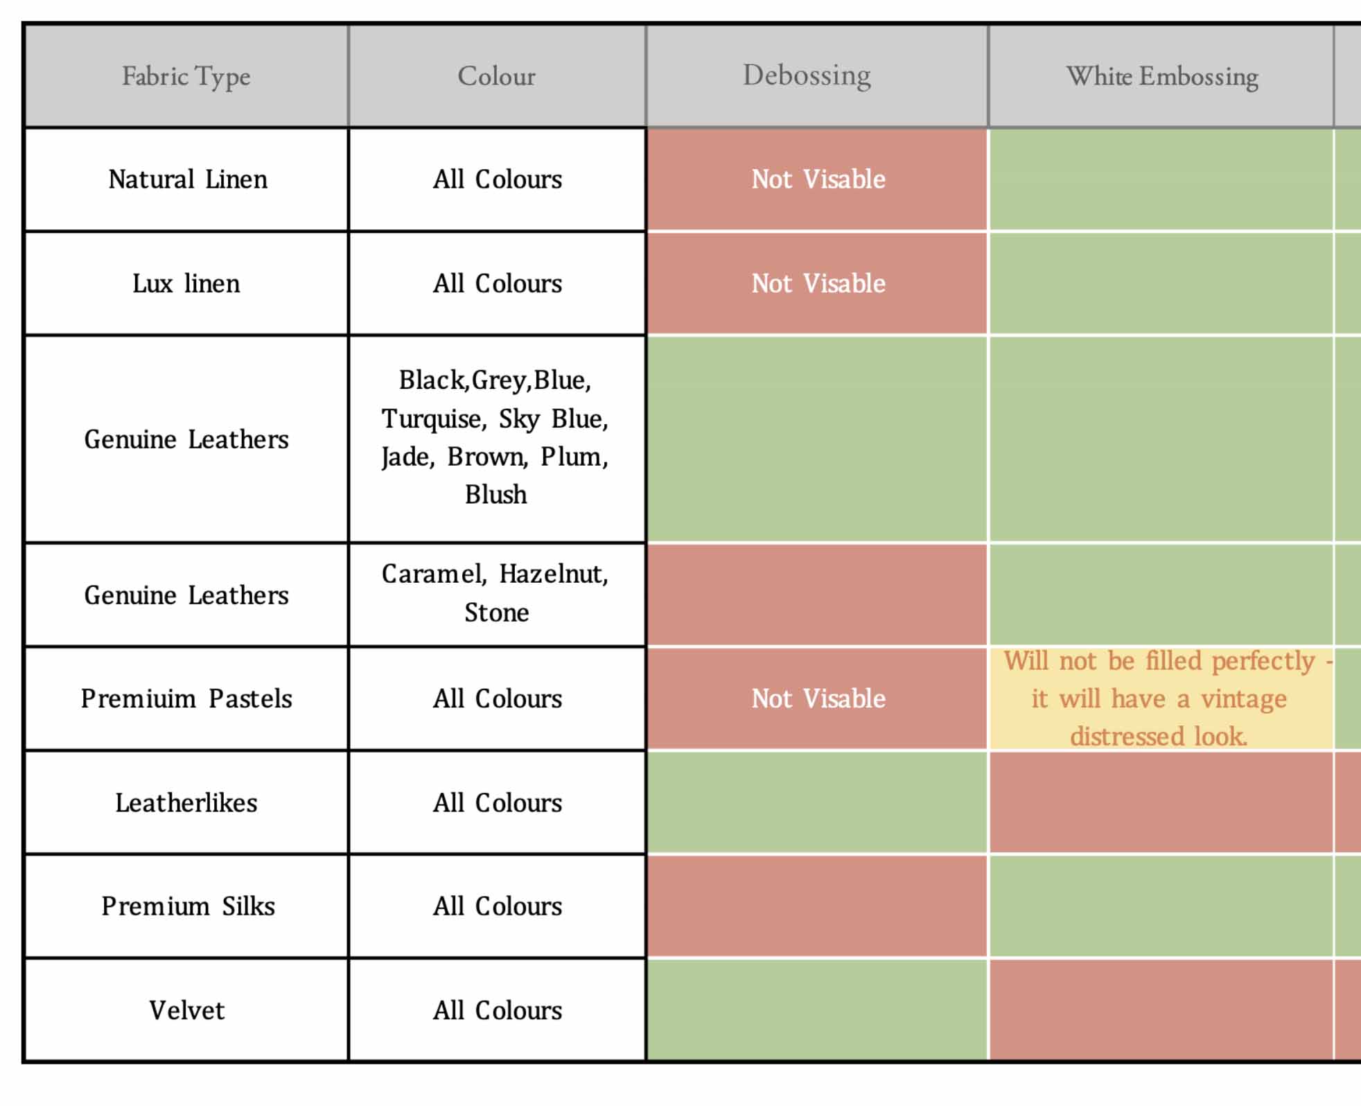Click Not Visable in Natural Linen row

[818, 179]
